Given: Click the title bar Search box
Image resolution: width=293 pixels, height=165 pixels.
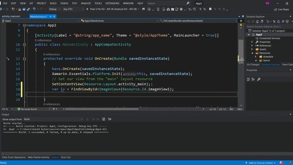Looking at the screenshot, I should (168, 3).
